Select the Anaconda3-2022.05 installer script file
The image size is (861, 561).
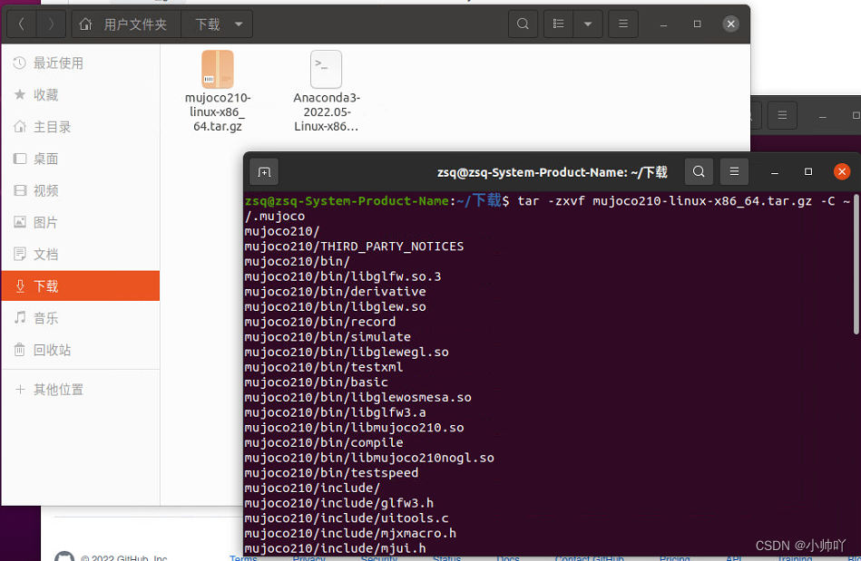pyautogui.click(x=327, y=91)
